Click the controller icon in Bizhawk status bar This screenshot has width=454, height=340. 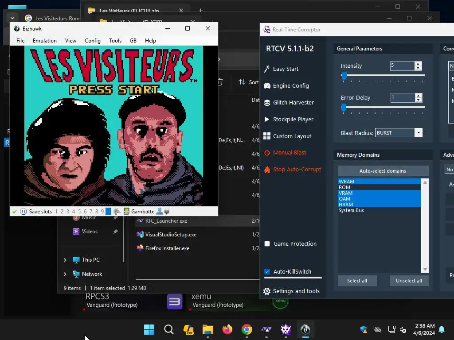pos(117,211)
